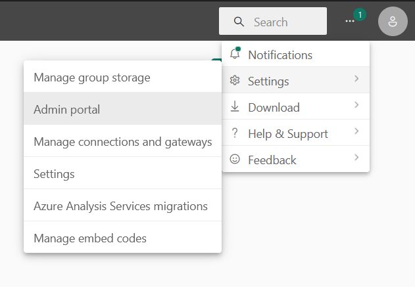Focus the Search input field
This screenshot has width=415, height=287.
coord(272,21)
